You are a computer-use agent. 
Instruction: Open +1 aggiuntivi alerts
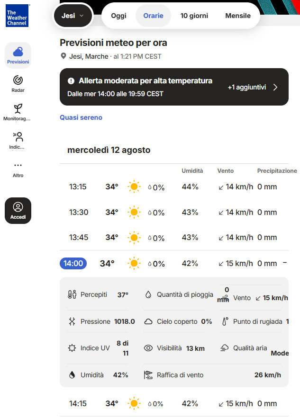(247, 87)
